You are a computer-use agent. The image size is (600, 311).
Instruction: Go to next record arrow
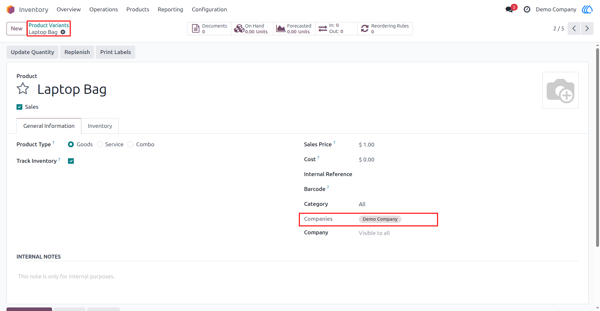[x=587, y=28]
